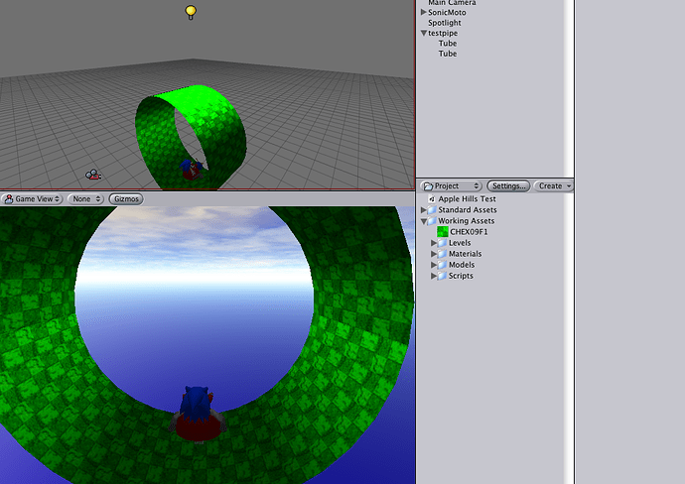Select the Levels folder label

pos(460,243)
